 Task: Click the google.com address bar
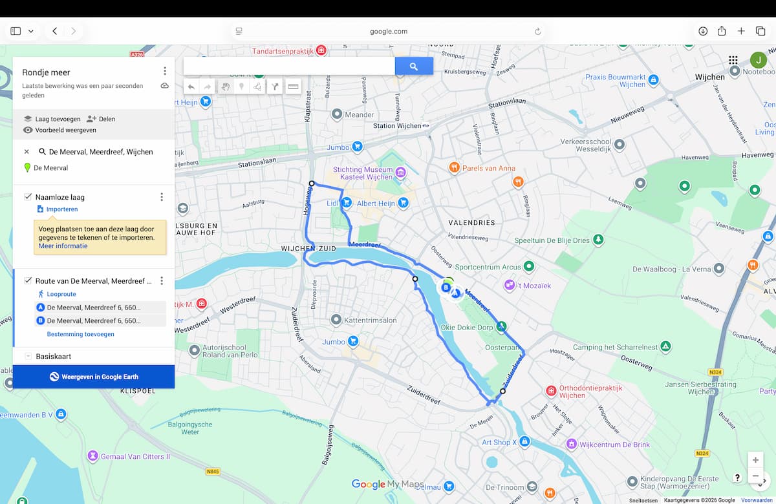(388, 31)
